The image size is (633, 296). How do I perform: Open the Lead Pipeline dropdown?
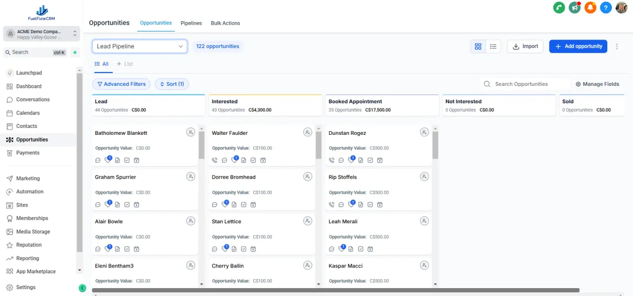[140, 46]
